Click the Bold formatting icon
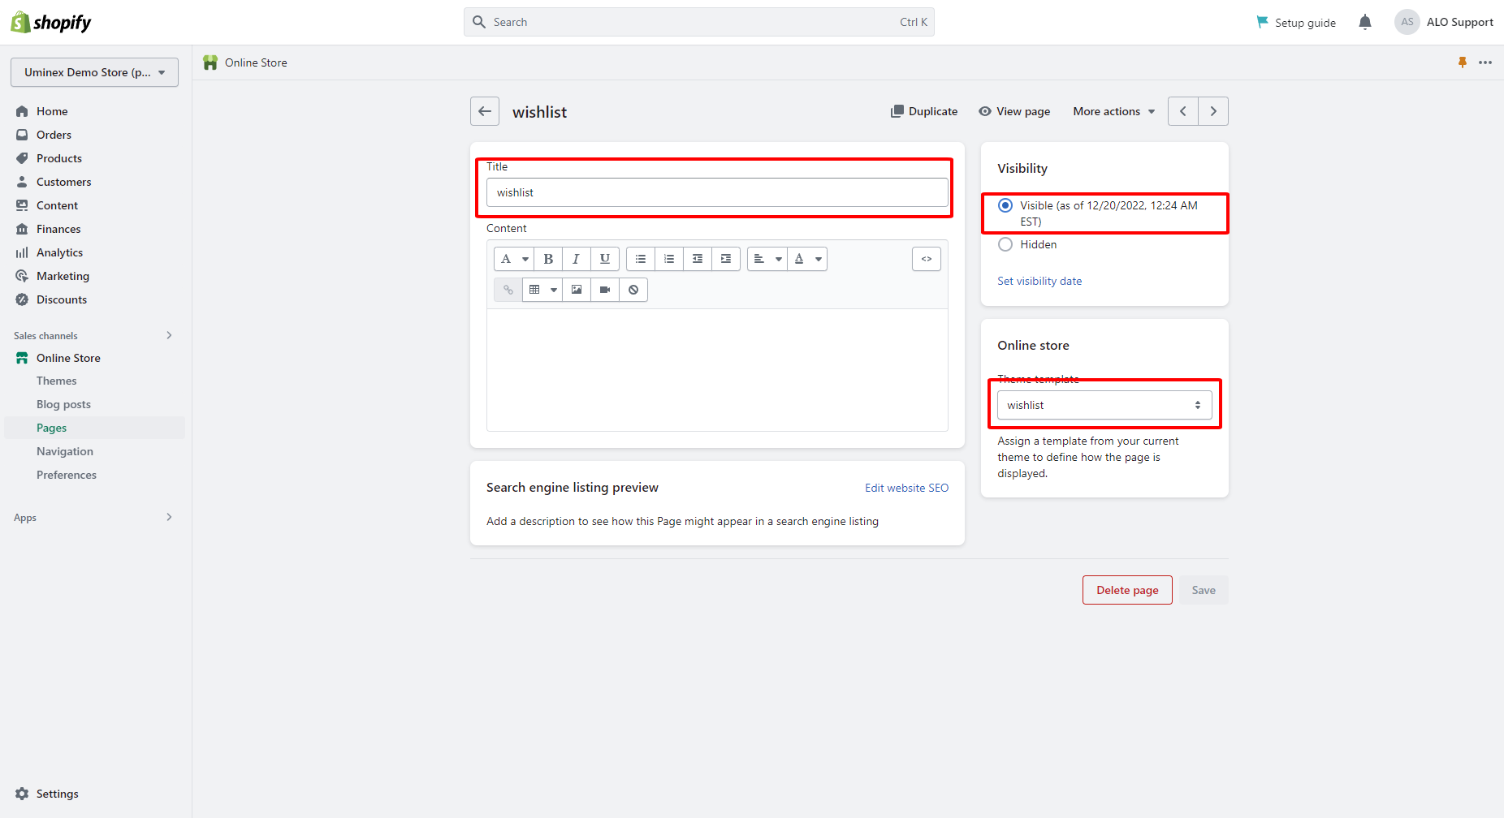Screen dimensions: 1504x818 (548, 259)
